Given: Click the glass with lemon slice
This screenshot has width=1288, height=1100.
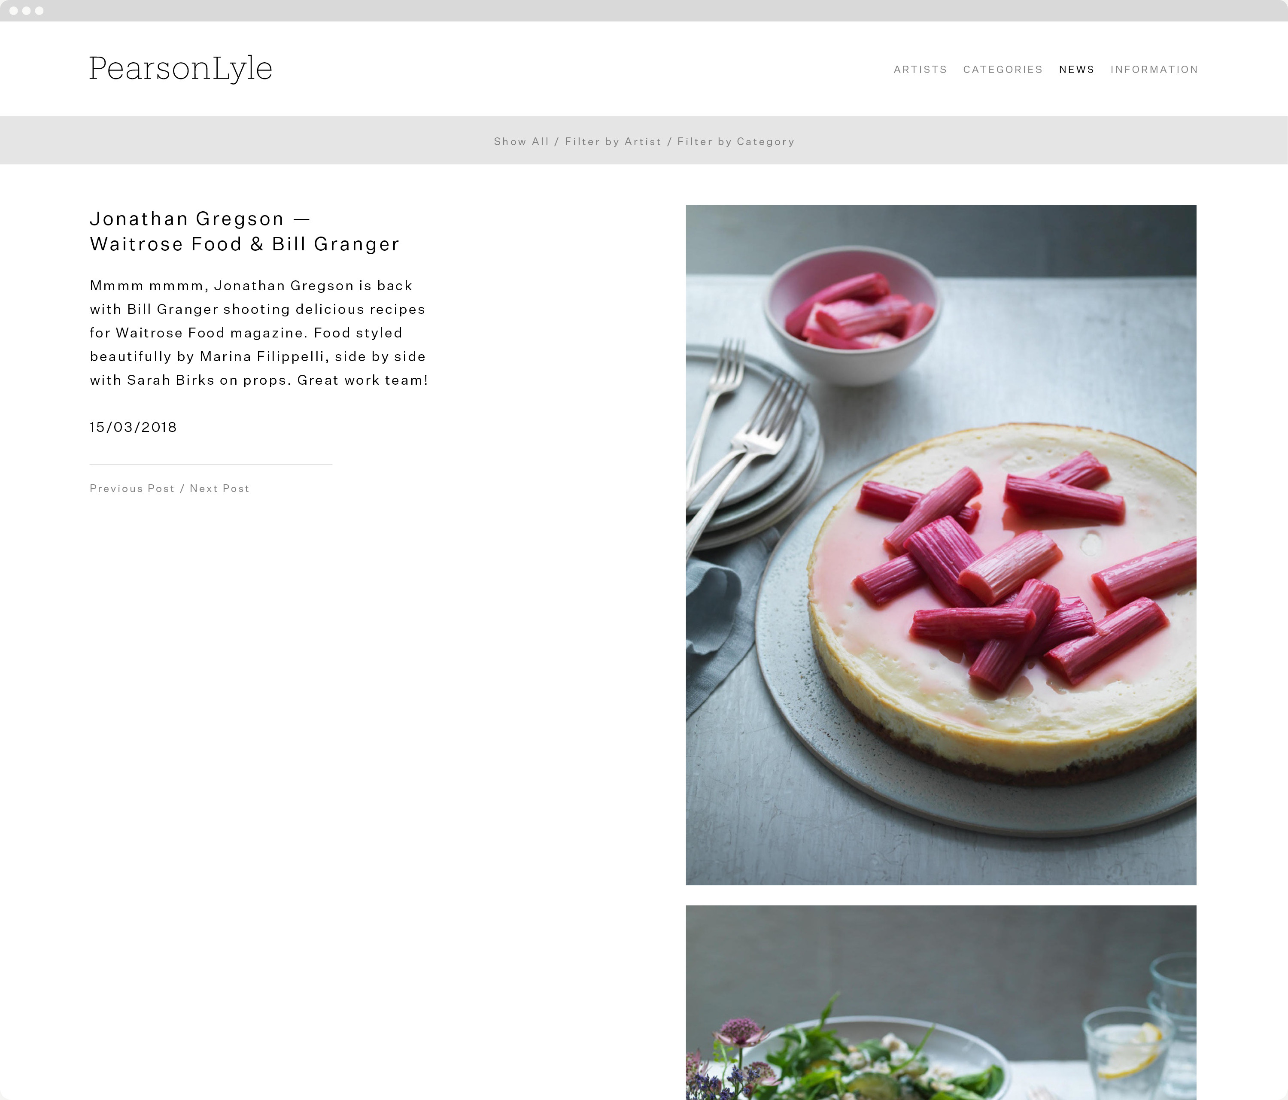Looking at the screenshot, I should [x=1125, y=1051].
